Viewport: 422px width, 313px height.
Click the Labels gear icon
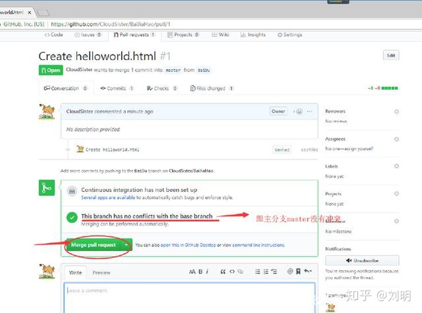[396, 166]
